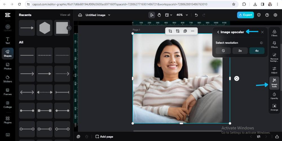Click the replace image icon

tap(178, 31)
